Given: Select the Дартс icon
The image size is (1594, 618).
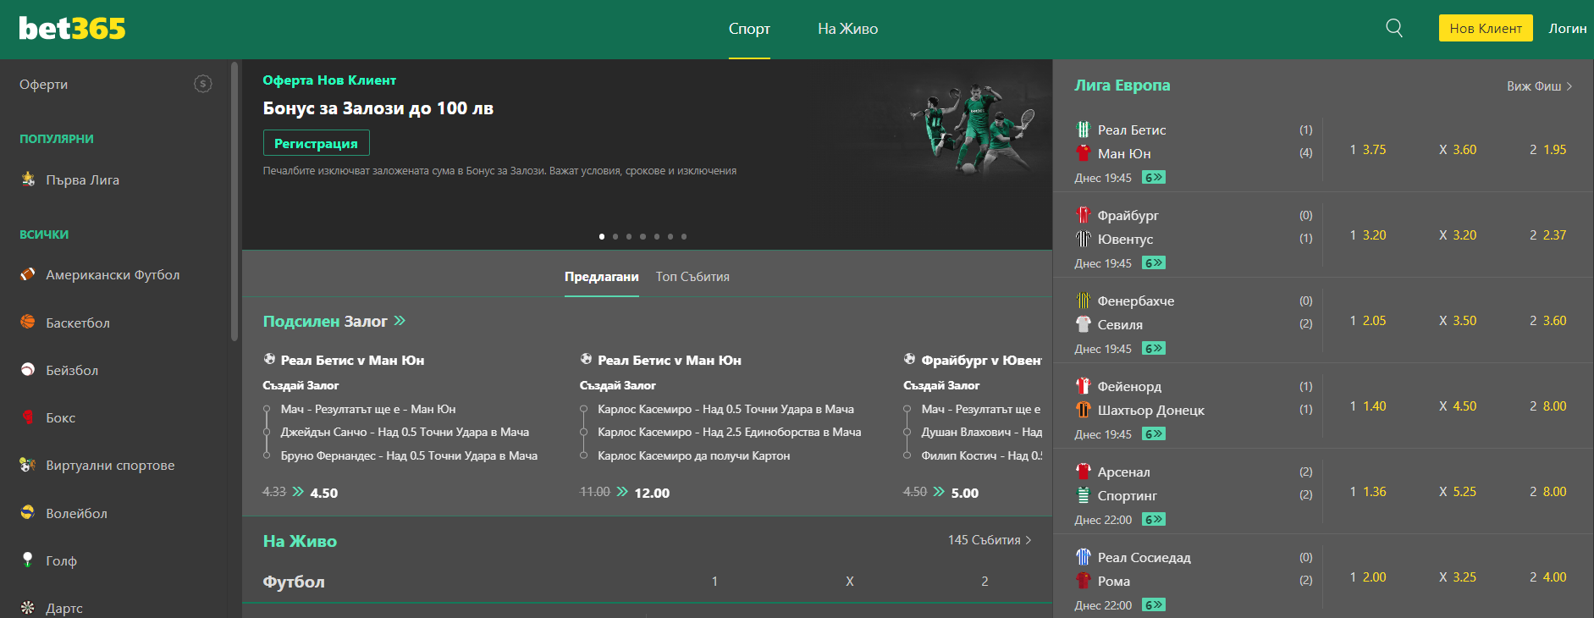Looking at the screenshot, I should point(28,607).
